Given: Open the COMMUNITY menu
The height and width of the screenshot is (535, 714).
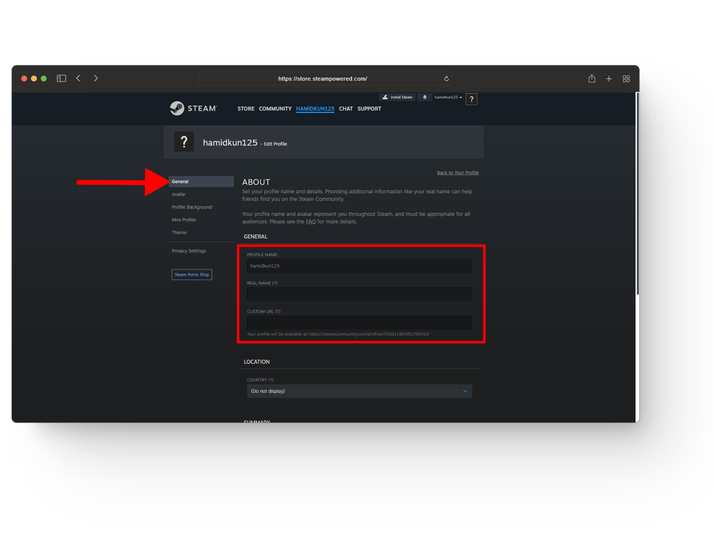Looking at the screenshot, I should [x=275, y=109].
